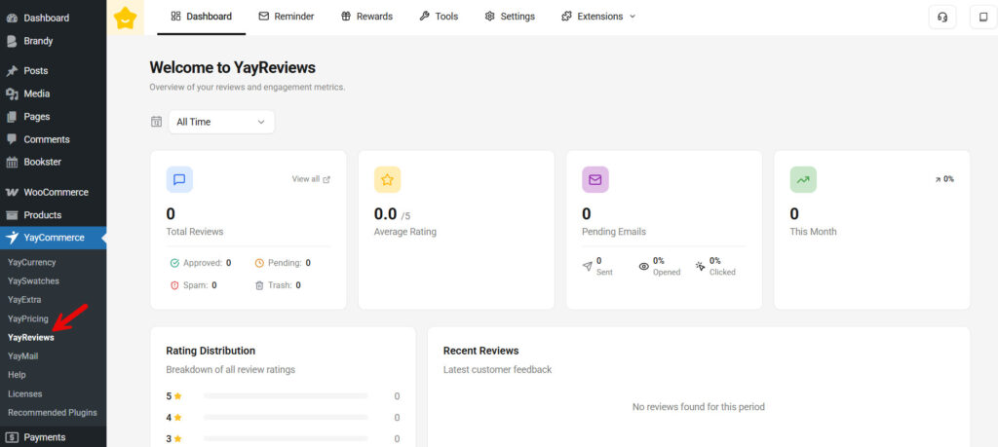Image resolution: width=998 pixels, height=447 pixels.
Task: Click the Total Reviews chat bubble icon
Action: tap(179, 180)
